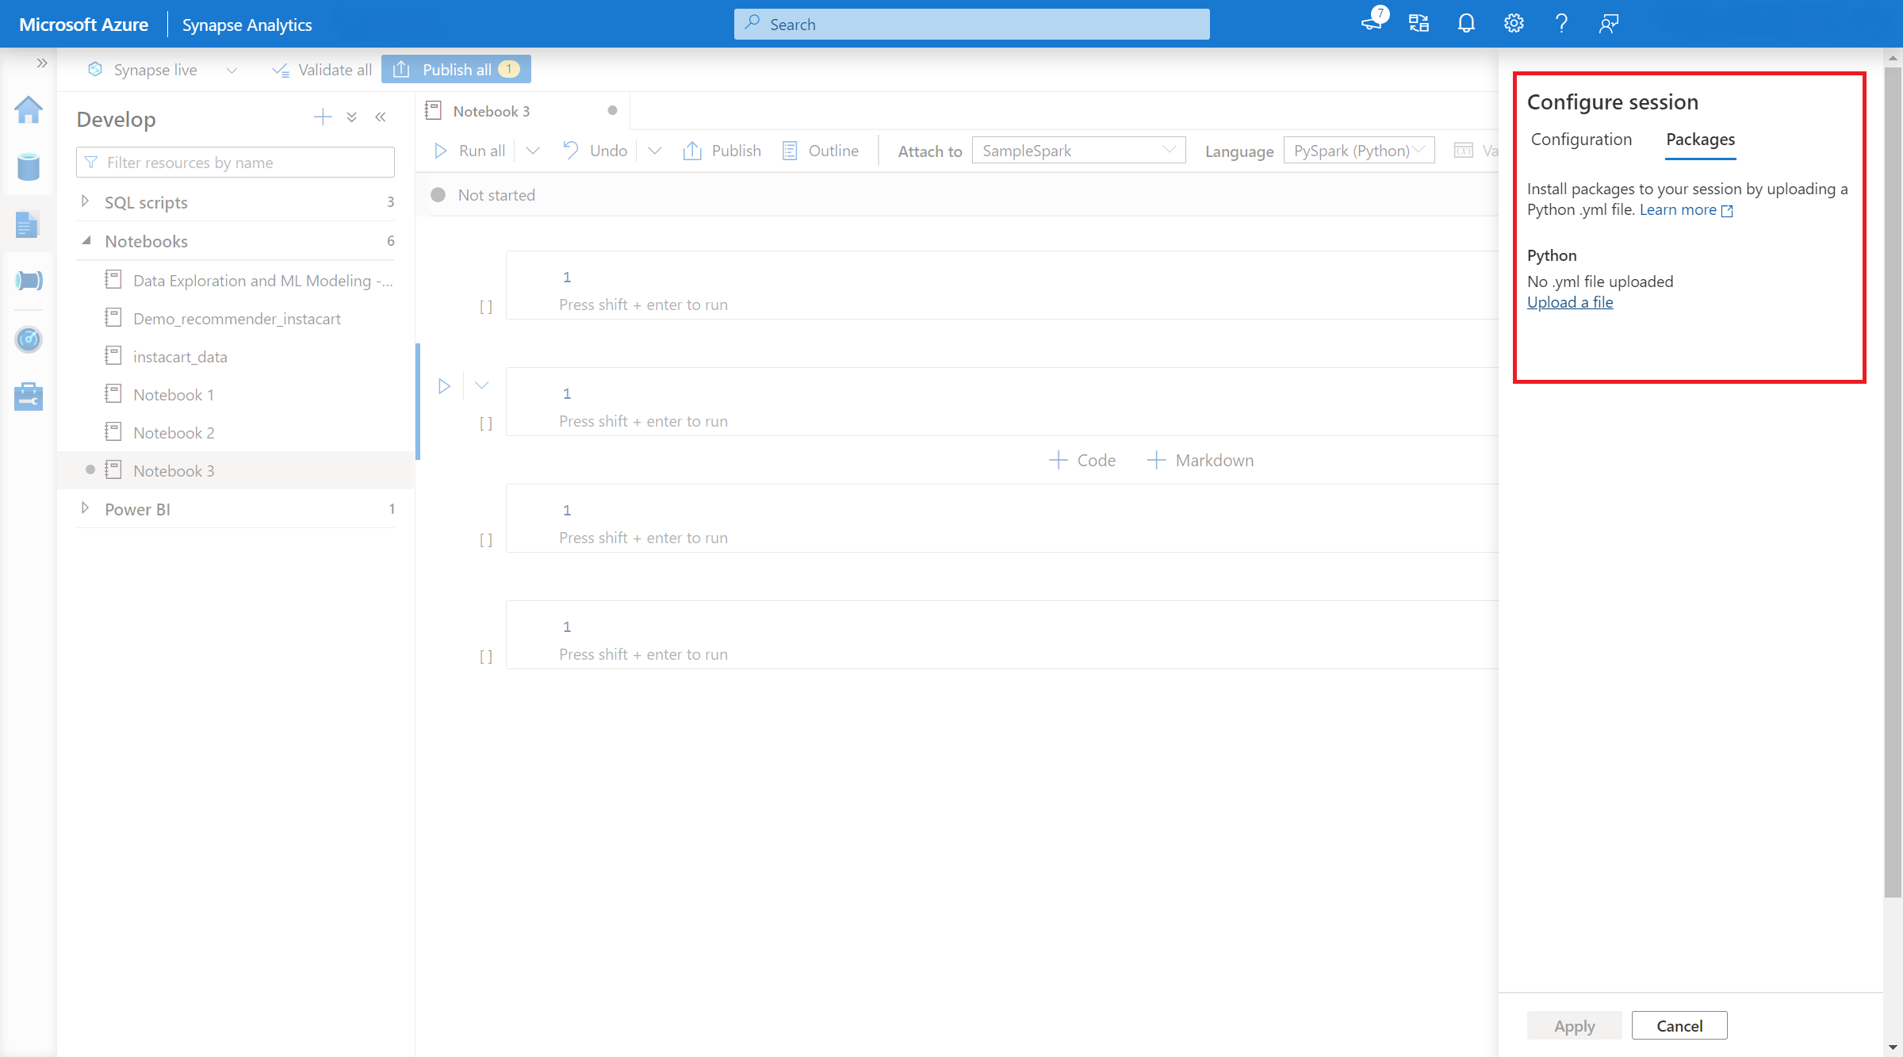
Task: Switch to the Configuration tab
Action: click(x=1580, y=140)
